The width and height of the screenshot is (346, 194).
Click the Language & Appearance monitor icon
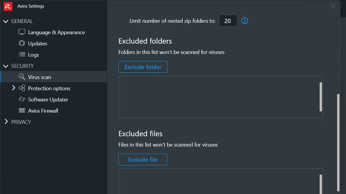[22, 32]
